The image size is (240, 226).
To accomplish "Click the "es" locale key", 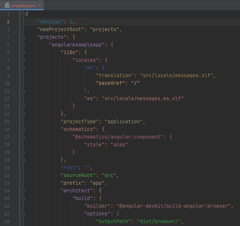I will tap(90, 98).
